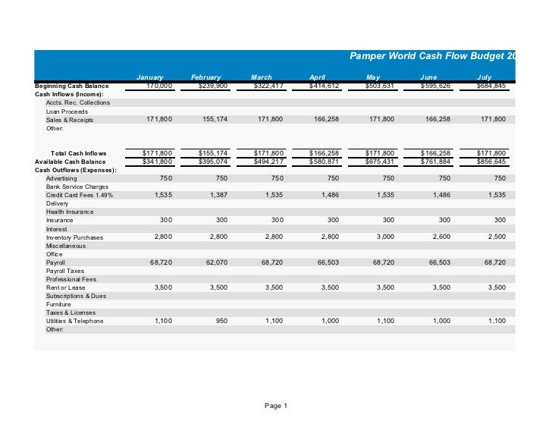Select the 'Sales & Receipts' row label
The width and height of the screenshot is (552, 427).
click(70, 120)
